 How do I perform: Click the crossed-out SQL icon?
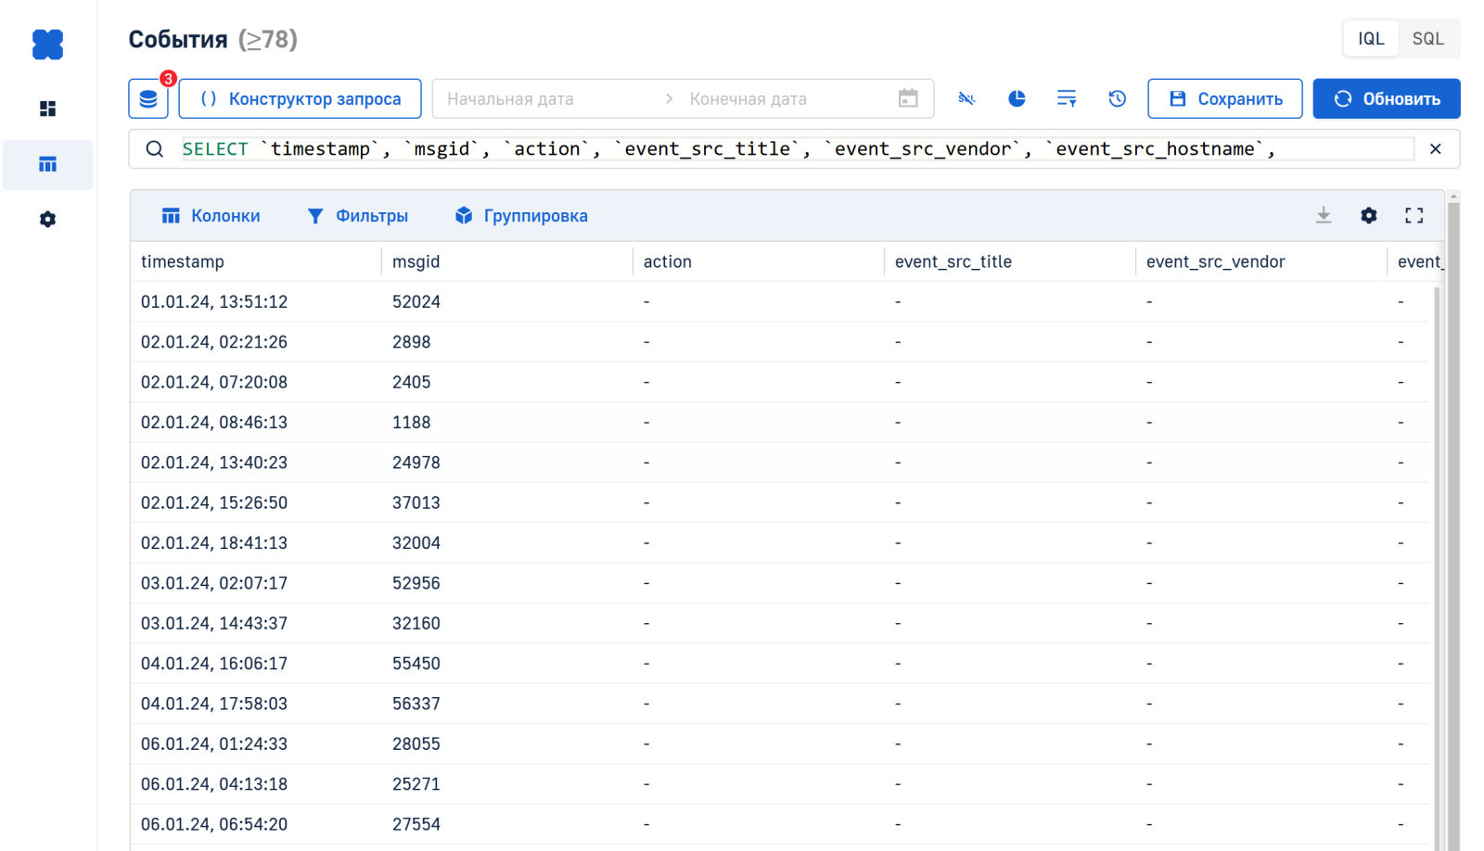[966, 98]
